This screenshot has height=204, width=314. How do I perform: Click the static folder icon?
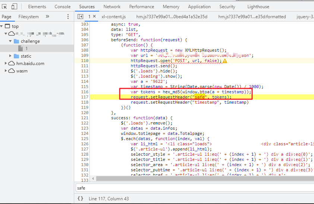tap(16, 56)
